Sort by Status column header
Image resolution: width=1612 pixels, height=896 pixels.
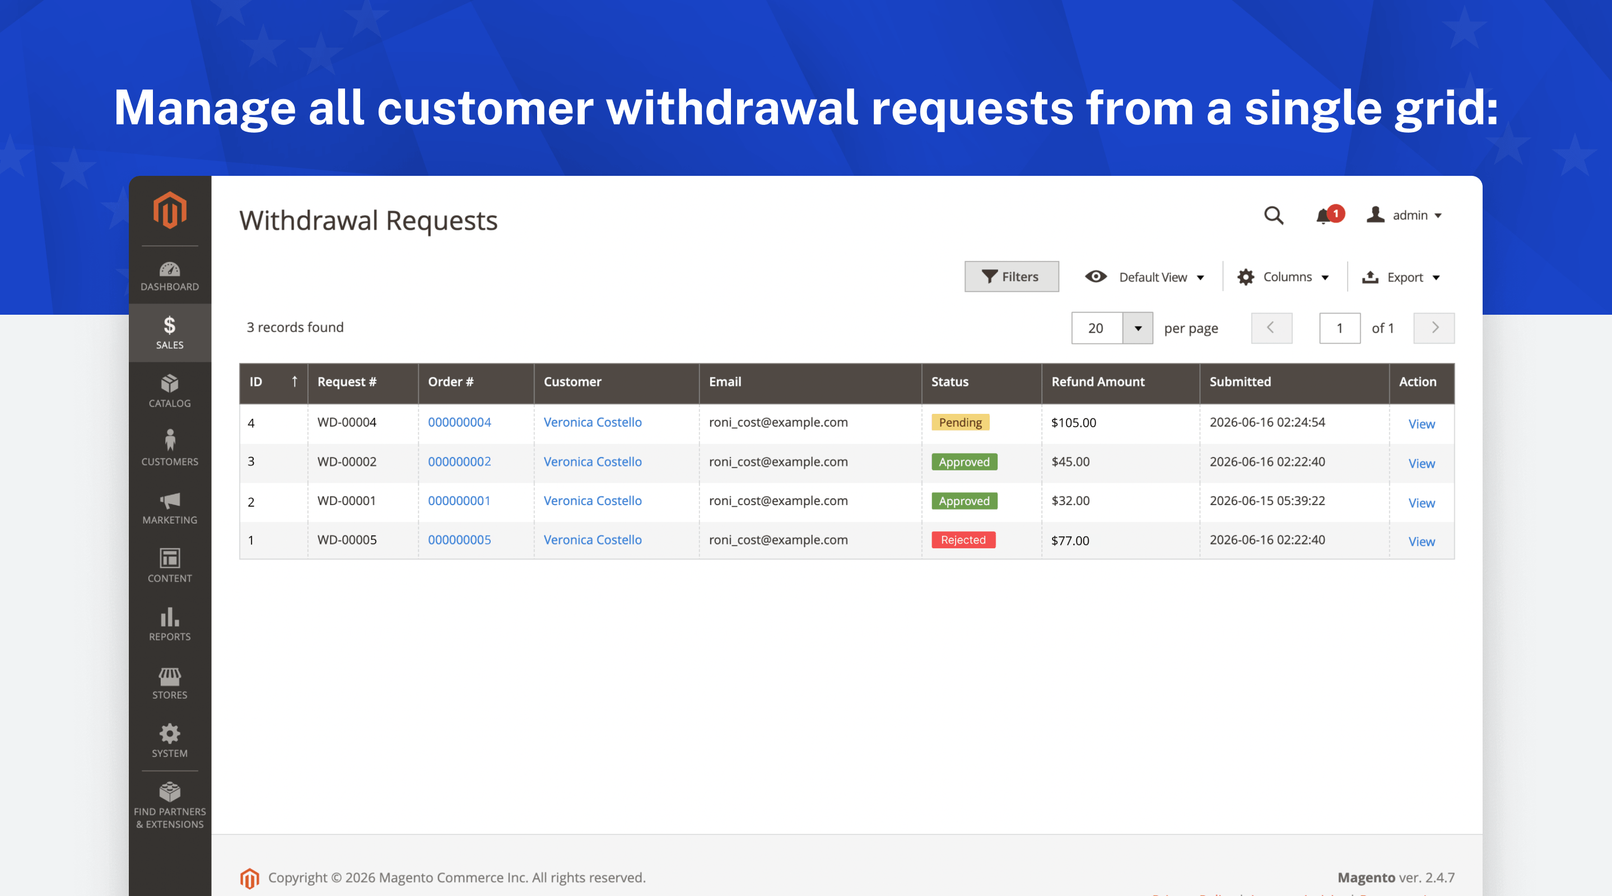point(981,382)
